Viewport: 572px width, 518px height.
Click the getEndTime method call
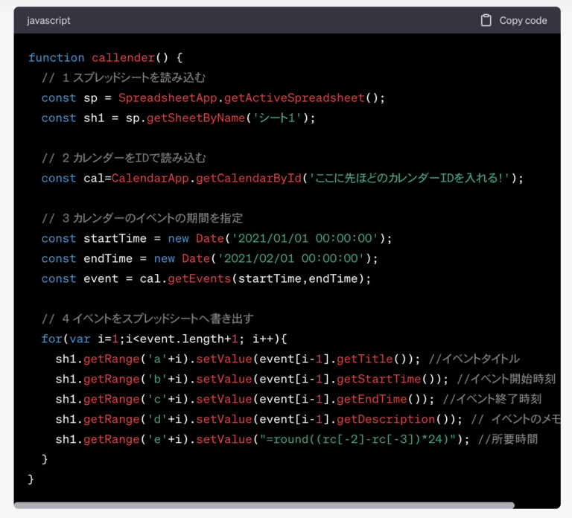[372, 399]
